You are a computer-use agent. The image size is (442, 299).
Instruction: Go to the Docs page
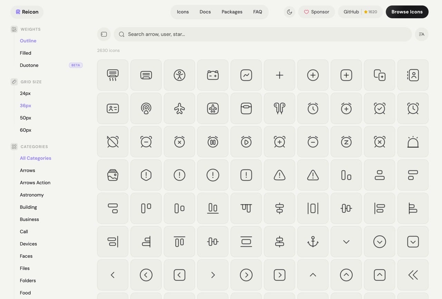[x=205, y=12]
